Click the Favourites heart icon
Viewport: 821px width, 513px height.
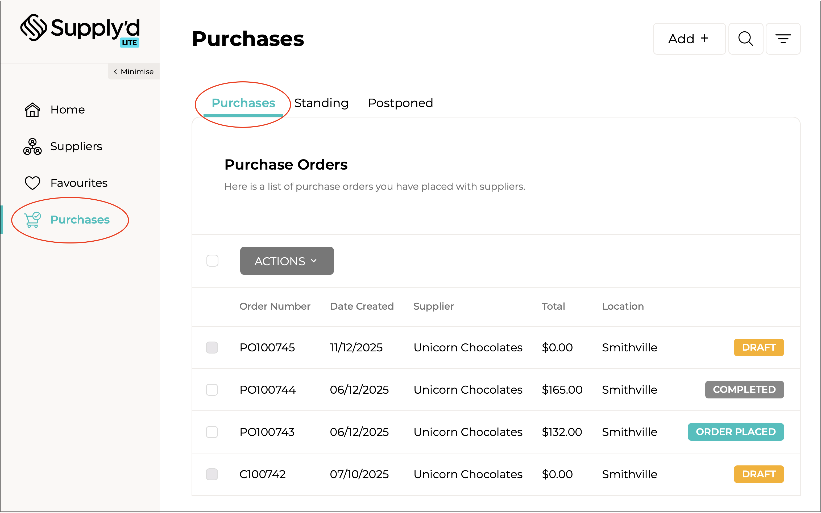coord(32,183)
